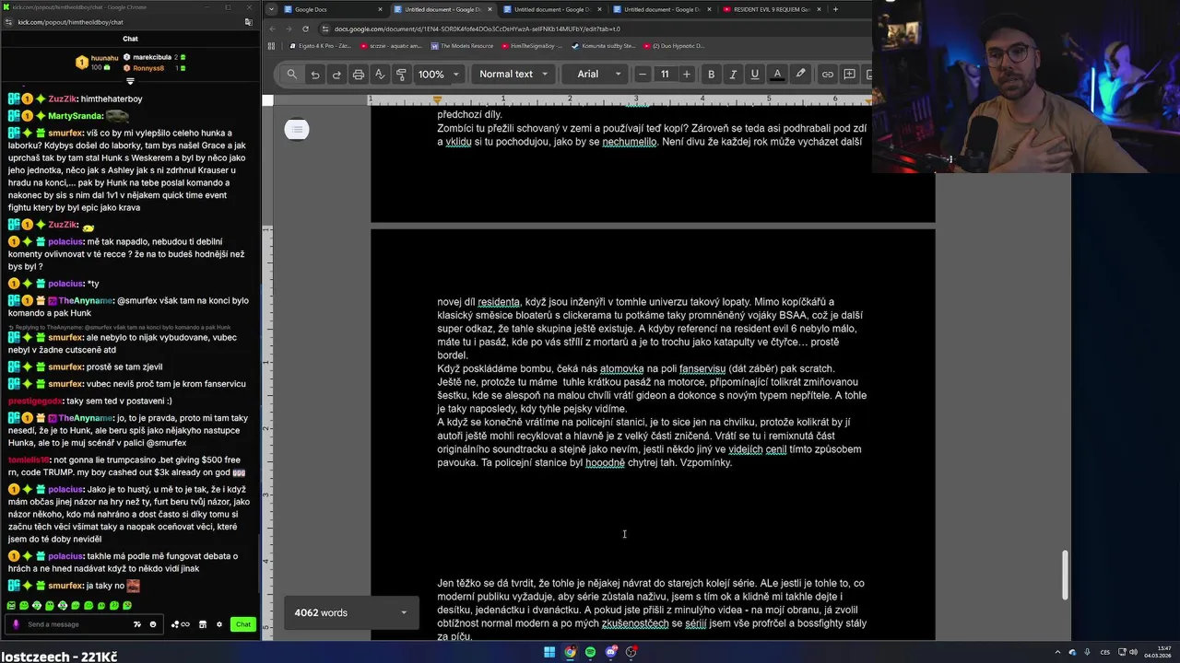Reload the Google Docs page
Screen dimensions: 1180x663
click(x=305, y=29)
